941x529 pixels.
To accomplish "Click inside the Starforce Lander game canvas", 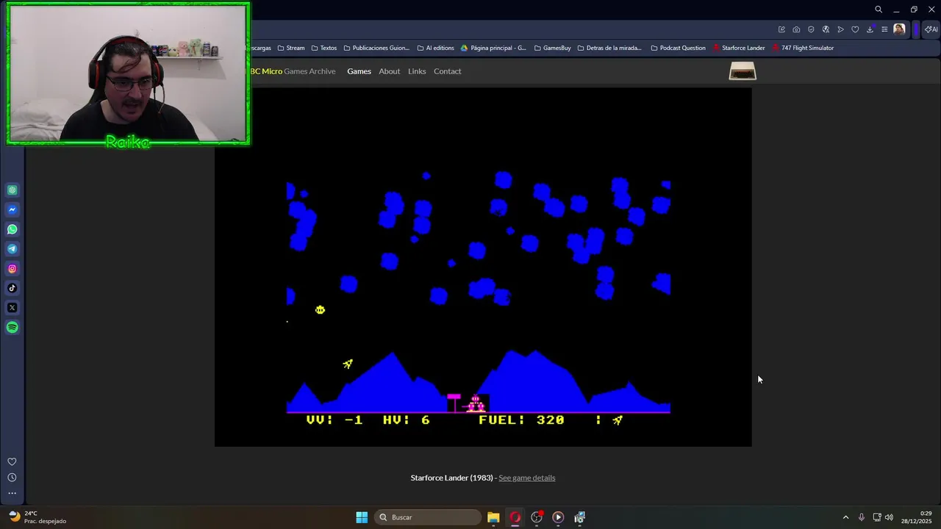I will [x=483, y=267].
